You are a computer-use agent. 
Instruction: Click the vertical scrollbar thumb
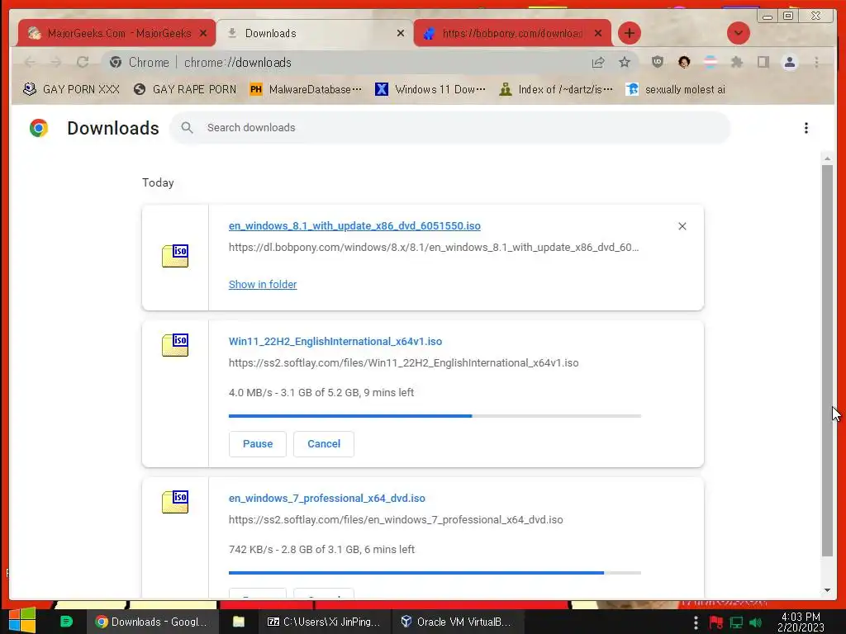click(x=827, y=361)
